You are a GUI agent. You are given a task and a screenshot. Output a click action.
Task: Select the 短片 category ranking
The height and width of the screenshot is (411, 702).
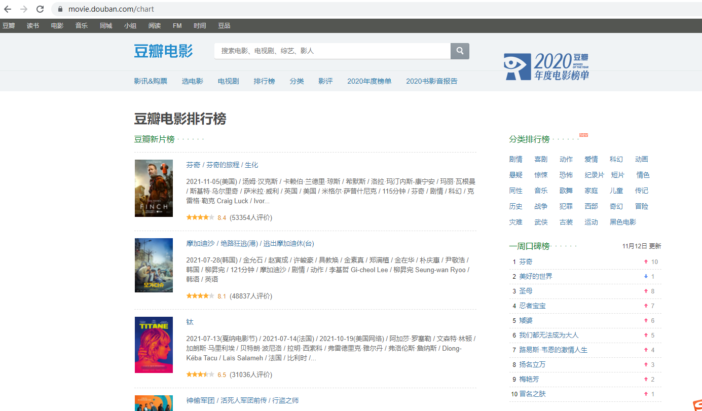coord(618,175)
